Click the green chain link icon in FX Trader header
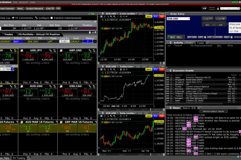This screenshot has width=241, height=160. tap(93, 14)
